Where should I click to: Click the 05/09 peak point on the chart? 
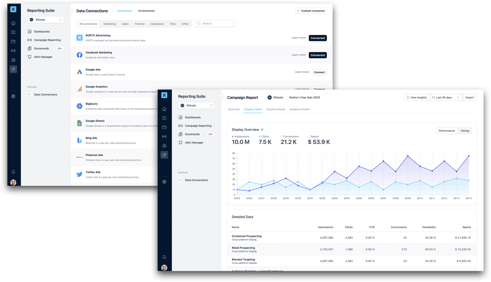click(408, 156)
